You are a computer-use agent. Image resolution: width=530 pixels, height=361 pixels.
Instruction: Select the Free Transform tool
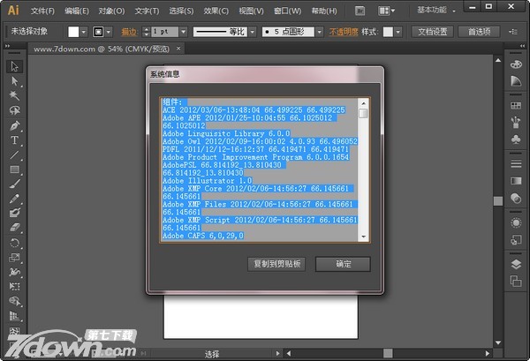(x=14, y=286)
